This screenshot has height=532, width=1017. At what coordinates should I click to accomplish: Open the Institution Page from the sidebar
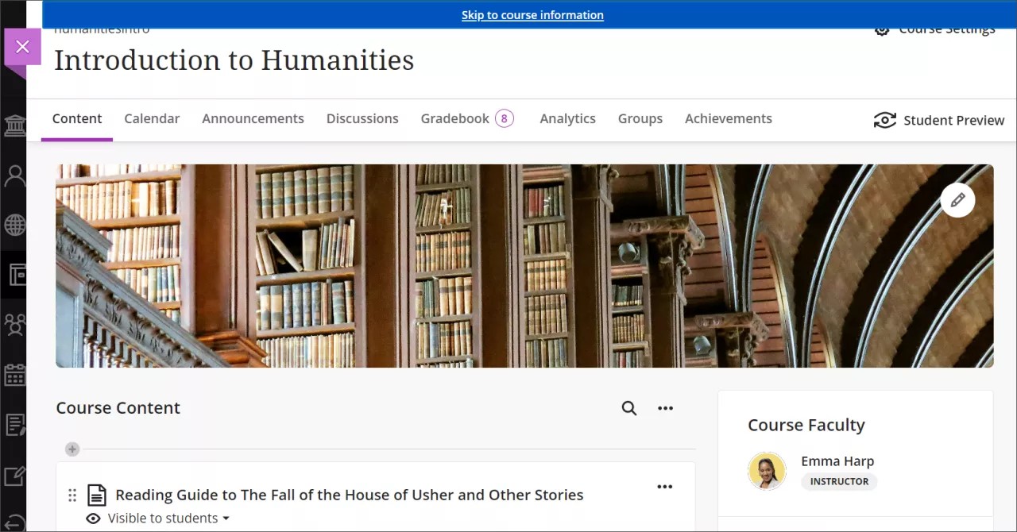click(14, 125)
